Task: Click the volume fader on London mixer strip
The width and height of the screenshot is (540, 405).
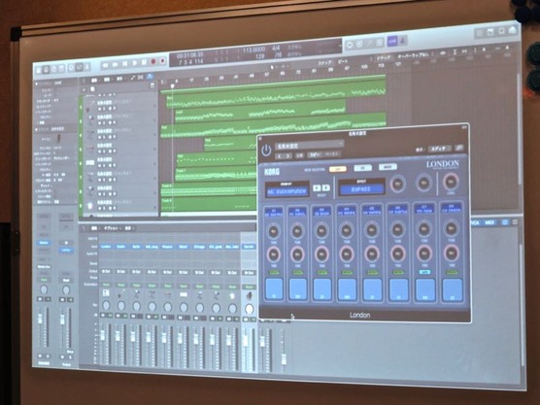Action: [x=103, y=336]
